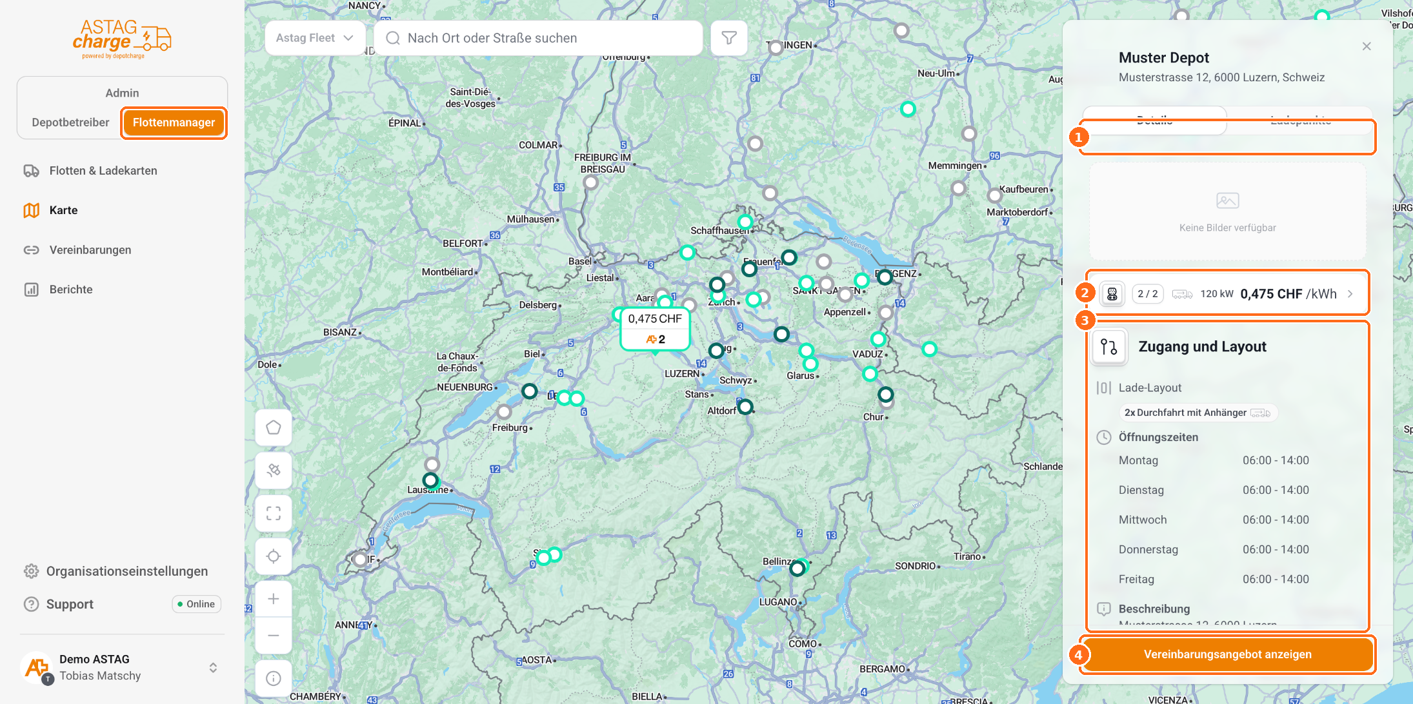This screenshot has height=704, width=1413.
Task: Click the Keine Bilder verfügbar placeholder
Action: [1227, 211]
